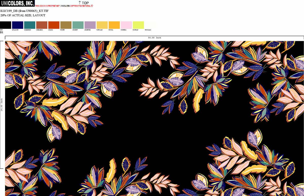Choose the off-white color swatch

(x=150, y=25)
